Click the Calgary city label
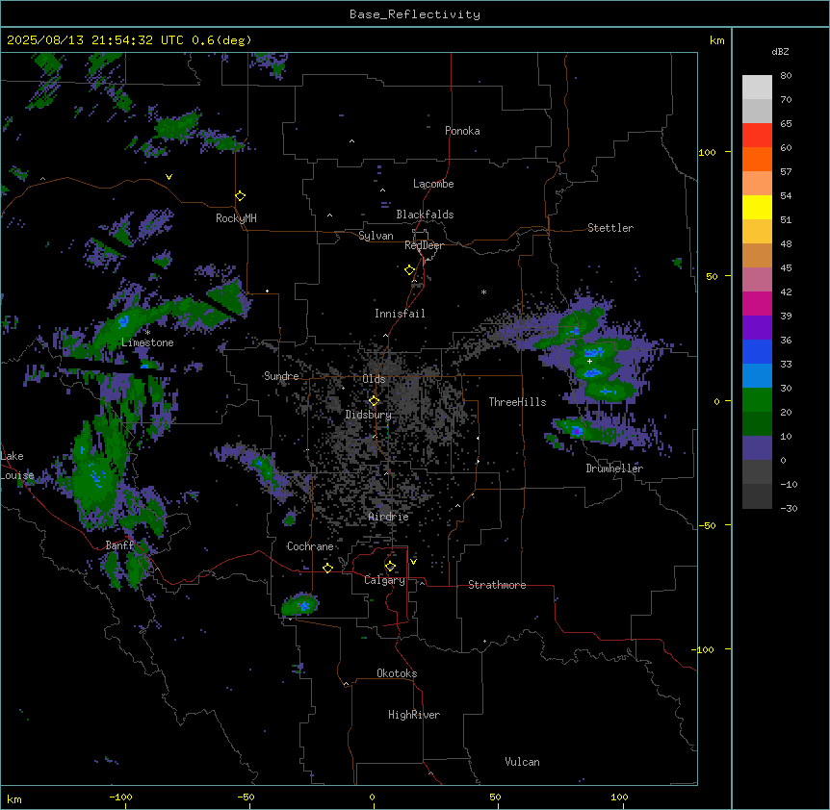Viewport: 830px width, 810px height. tap(385, 580)
